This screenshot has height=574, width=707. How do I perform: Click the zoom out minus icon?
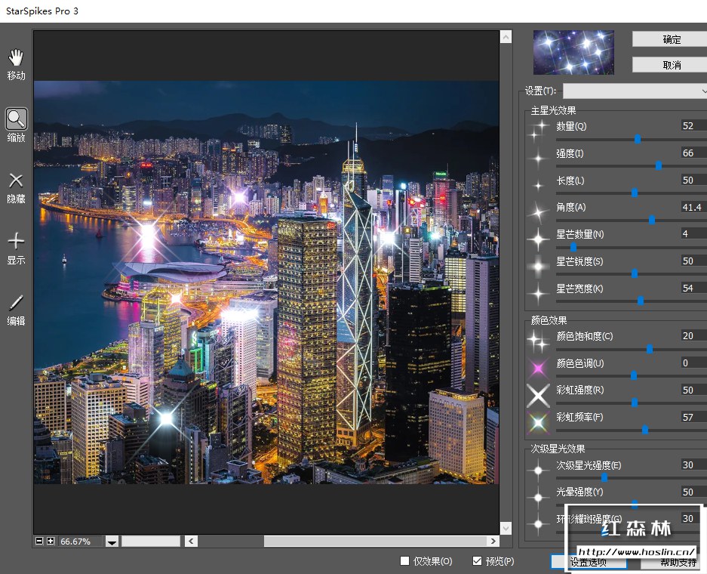click(x=39, y=541)
